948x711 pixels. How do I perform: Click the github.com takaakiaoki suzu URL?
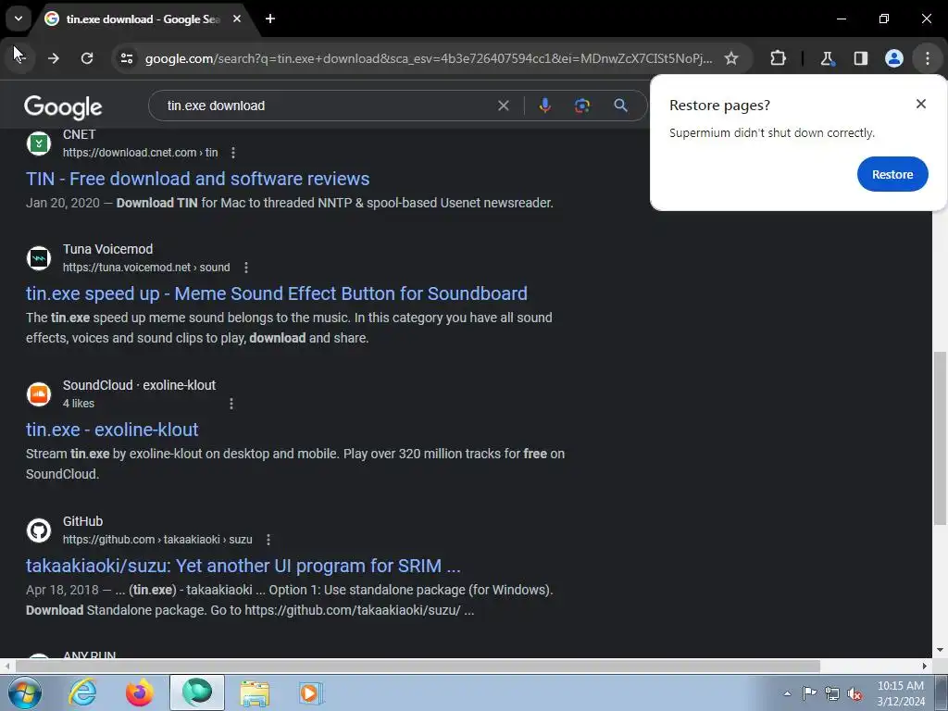pyautogui.click(x=157, y=540)
